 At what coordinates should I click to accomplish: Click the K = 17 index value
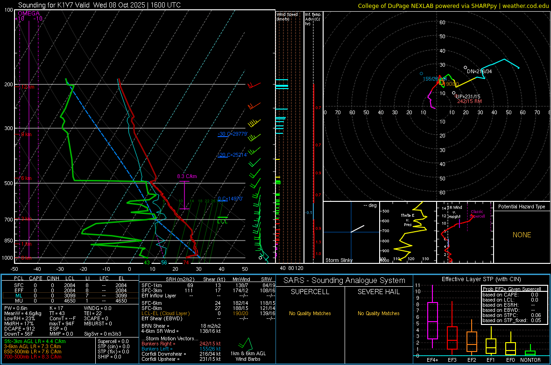(57, 308)
